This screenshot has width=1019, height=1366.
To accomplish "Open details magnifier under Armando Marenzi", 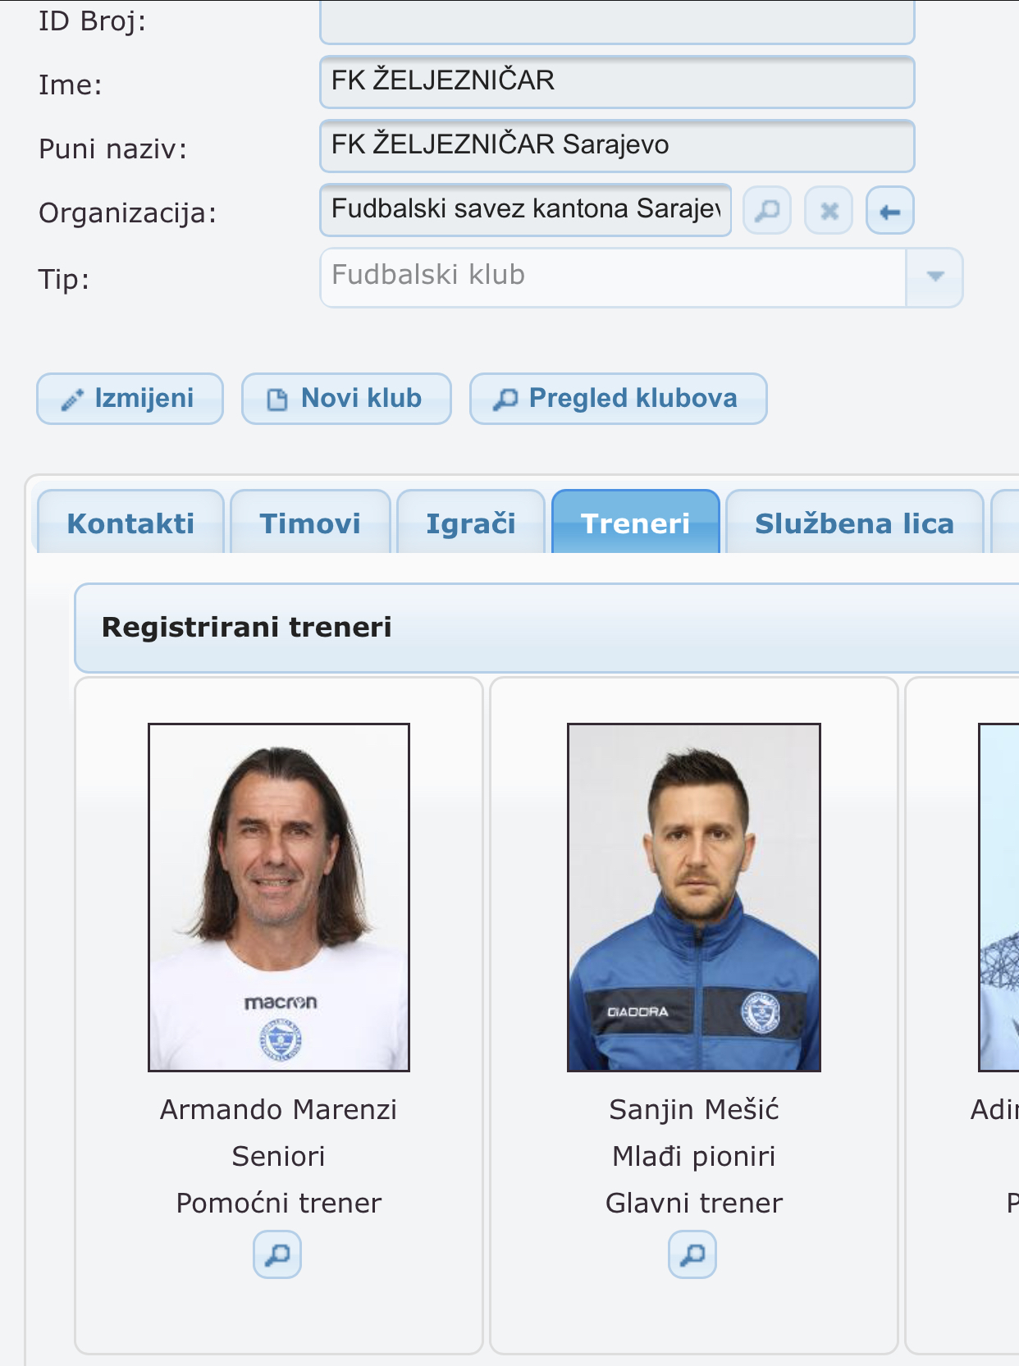I will (x=277, y=1254).
